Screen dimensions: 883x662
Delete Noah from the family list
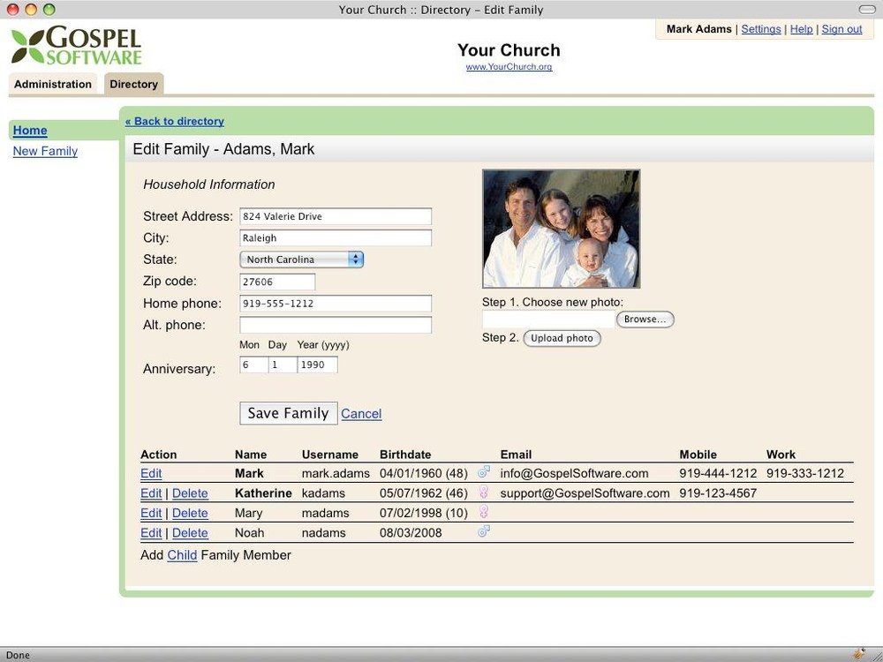click(191, 531)
